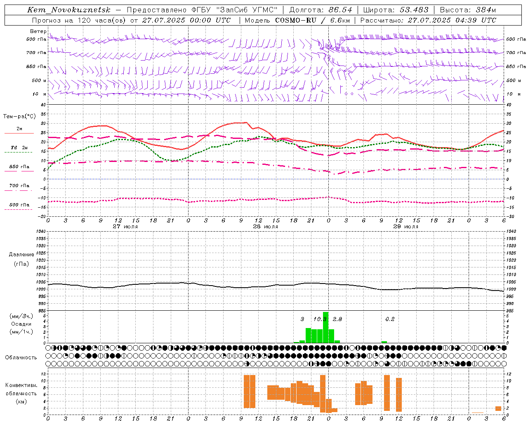Image resolution: width=528 pixels, height=422 pixels.
Task: Click the dotted line sample under 500 гПа temperature legend
Action: [19, 209]
